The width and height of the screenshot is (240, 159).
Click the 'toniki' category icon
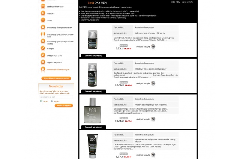click(43, 20)
